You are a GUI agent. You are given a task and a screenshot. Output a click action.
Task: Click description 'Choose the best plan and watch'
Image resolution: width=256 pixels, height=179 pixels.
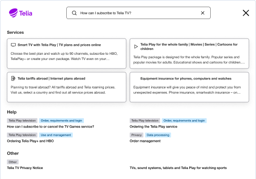pos(64,56)
